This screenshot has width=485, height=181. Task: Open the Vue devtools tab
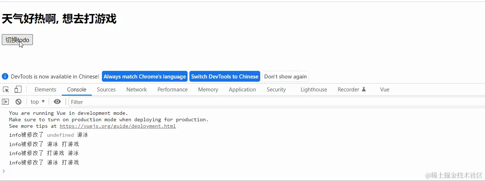tap(385, 90)
